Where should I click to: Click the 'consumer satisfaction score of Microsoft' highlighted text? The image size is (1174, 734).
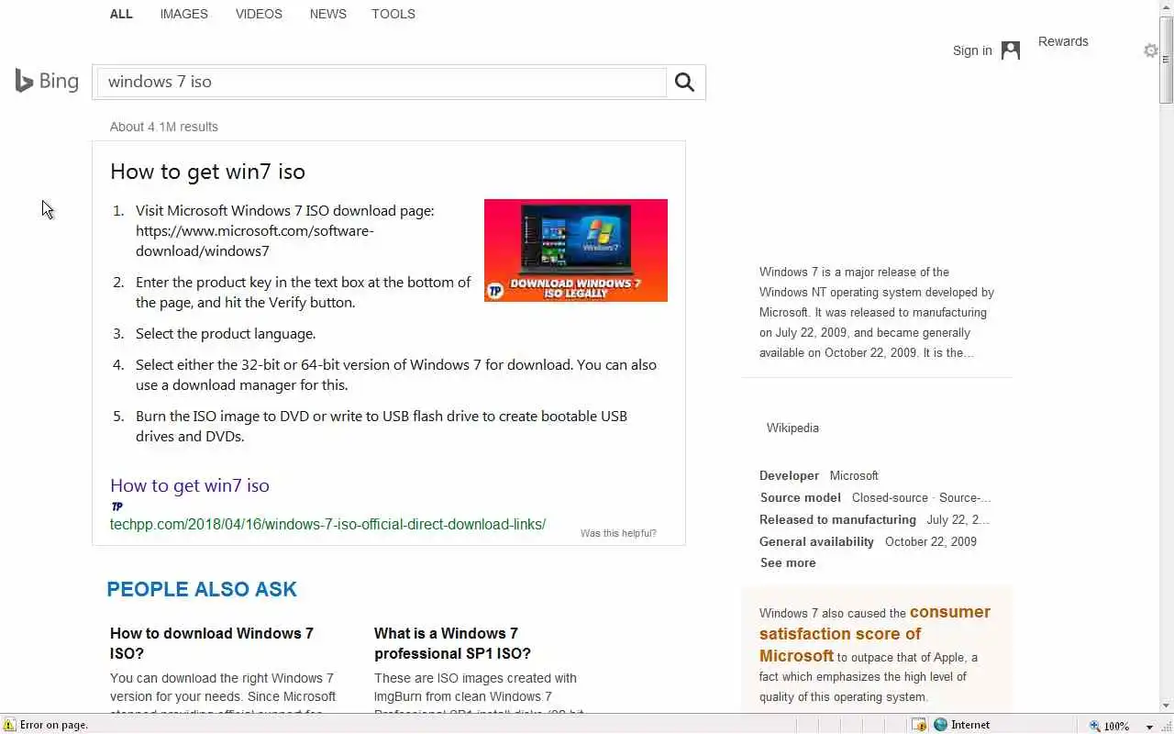tap(875, 634)
